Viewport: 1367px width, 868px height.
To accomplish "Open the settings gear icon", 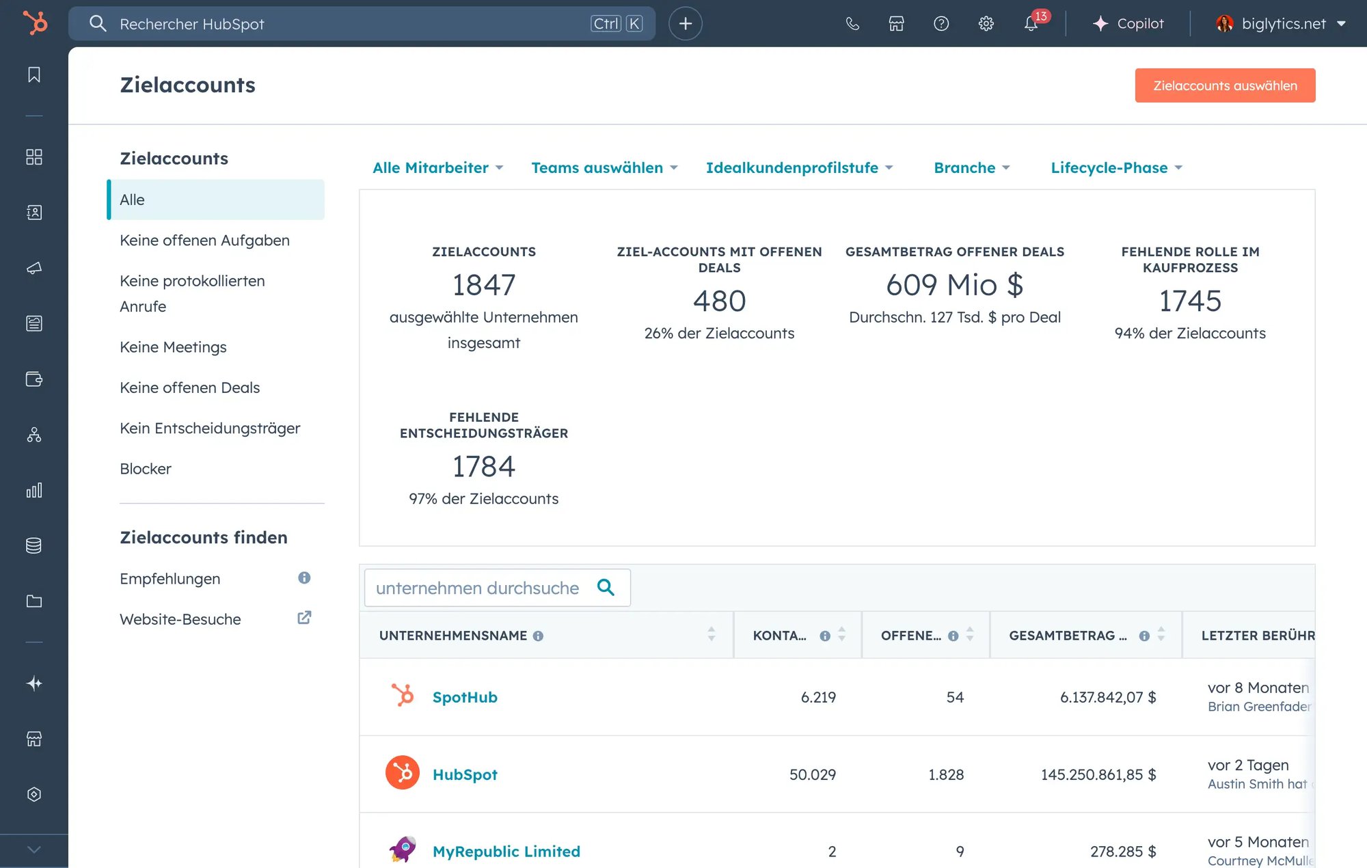I will (x=986, y=23).
